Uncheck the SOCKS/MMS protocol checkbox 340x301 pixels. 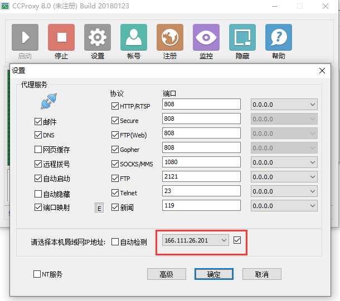coord(115,164)
